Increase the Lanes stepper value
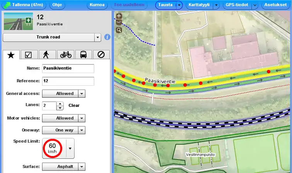Viewport: 292px width, 173px height. click(60, 103)
